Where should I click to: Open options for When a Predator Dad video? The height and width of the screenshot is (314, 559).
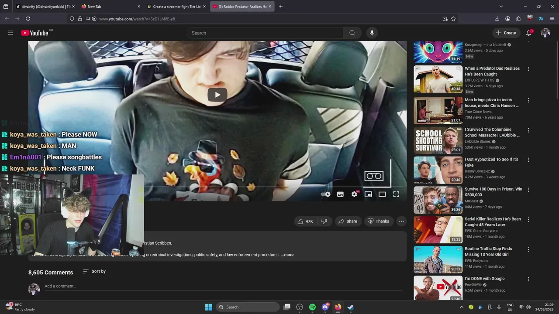click(x=528, y=69)
